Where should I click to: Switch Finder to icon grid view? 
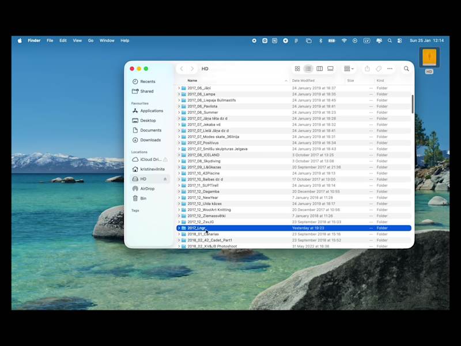point(297,69)
